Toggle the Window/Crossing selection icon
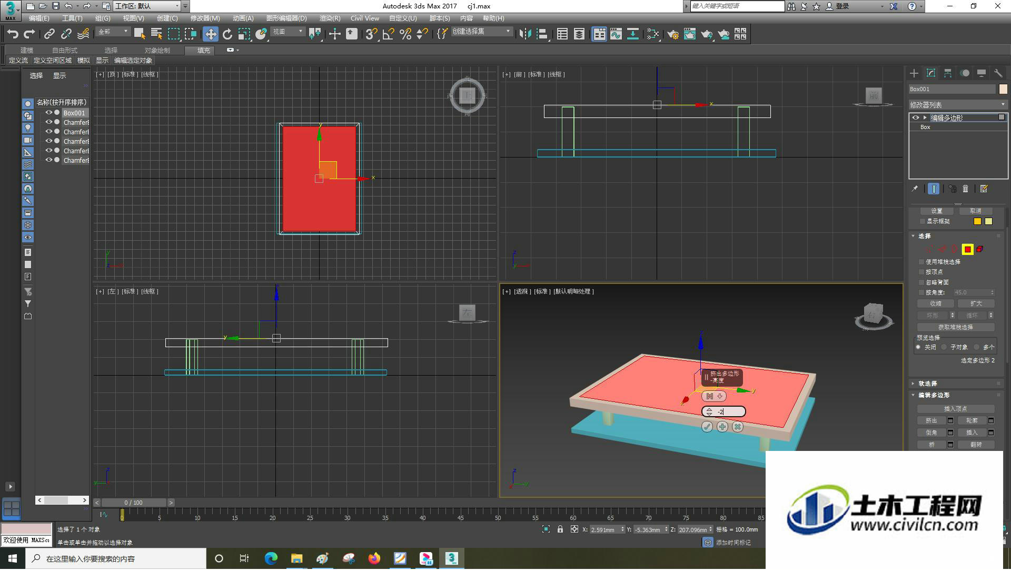This screenshot has height=570, width=1011. 190,34
